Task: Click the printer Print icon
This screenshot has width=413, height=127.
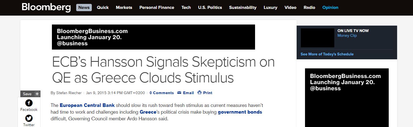Action: [199, 93]
